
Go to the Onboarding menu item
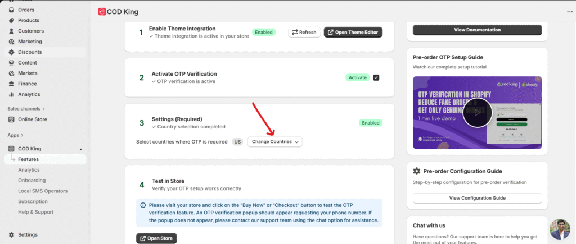click(32, 180)
